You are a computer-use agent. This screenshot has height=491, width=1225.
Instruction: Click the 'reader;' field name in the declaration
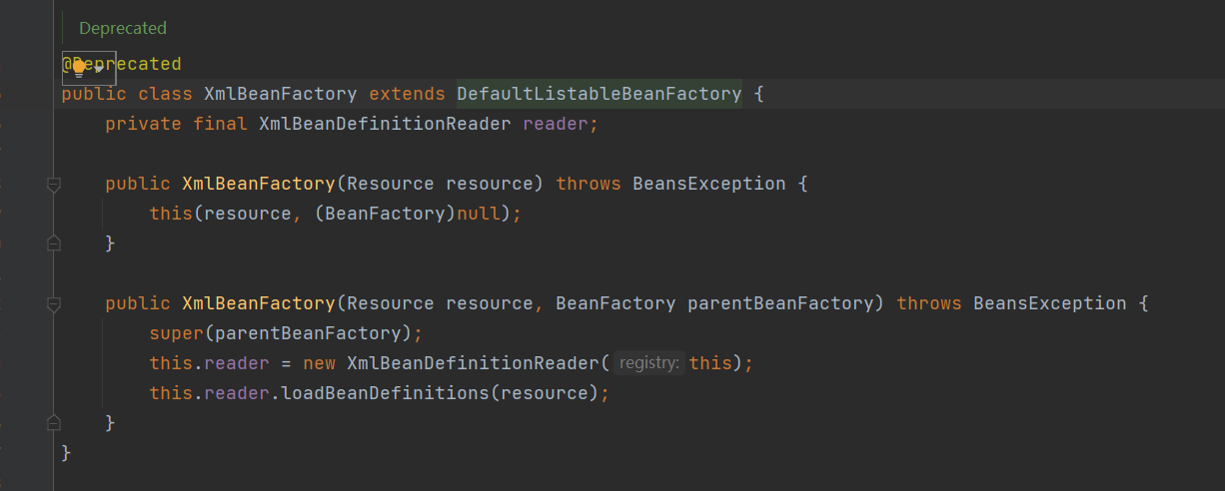pos(561,124)
